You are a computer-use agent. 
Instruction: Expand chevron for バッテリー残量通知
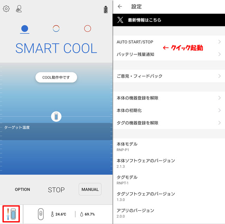[219, 54]
